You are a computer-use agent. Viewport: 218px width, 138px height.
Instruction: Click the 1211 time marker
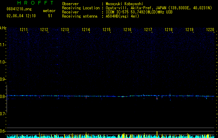pyautogui.click(x=24, y=30)
